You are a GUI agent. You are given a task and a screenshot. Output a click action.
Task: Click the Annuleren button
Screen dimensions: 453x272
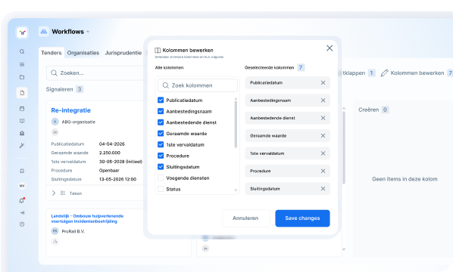tap(246, 218)
